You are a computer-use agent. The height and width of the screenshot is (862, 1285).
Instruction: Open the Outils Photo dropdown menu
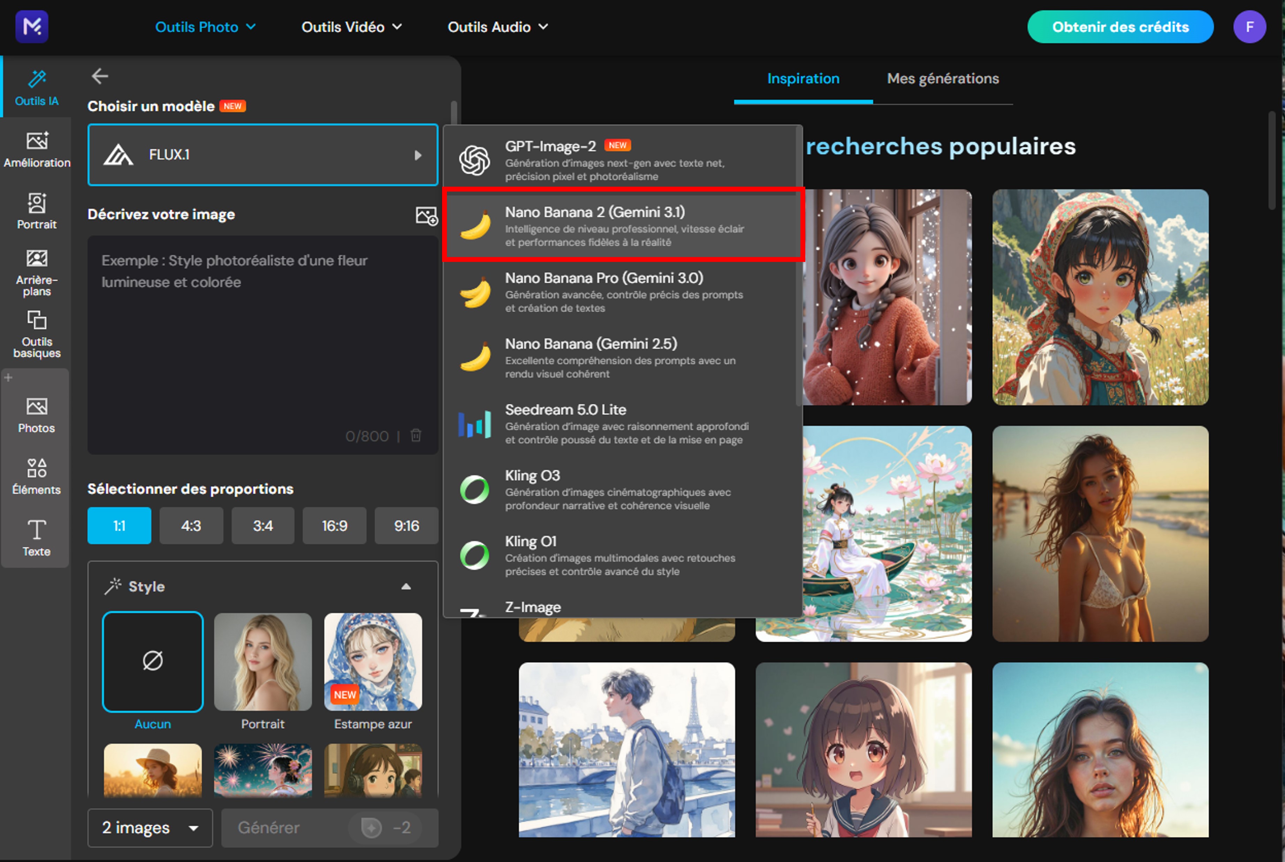(x=205, y=27)
